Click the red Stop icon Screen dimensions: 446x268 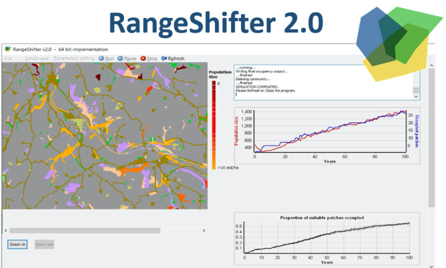tap(143, 59)
